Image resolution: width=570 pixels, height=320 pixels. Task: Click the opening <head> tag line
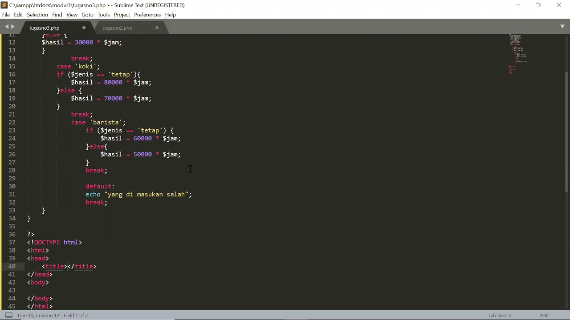[x=38, y=258]
